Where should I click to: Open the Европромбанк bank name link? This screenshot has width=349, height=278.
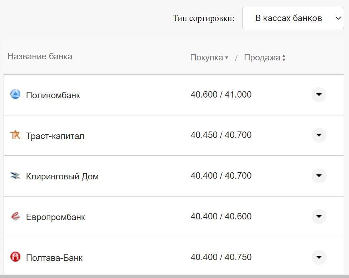[x=55, y=217]
